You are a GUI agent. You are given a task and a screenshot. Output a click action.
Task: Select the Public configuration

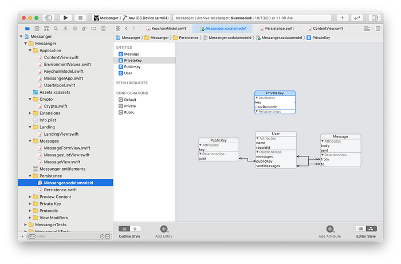pos(144,112)
